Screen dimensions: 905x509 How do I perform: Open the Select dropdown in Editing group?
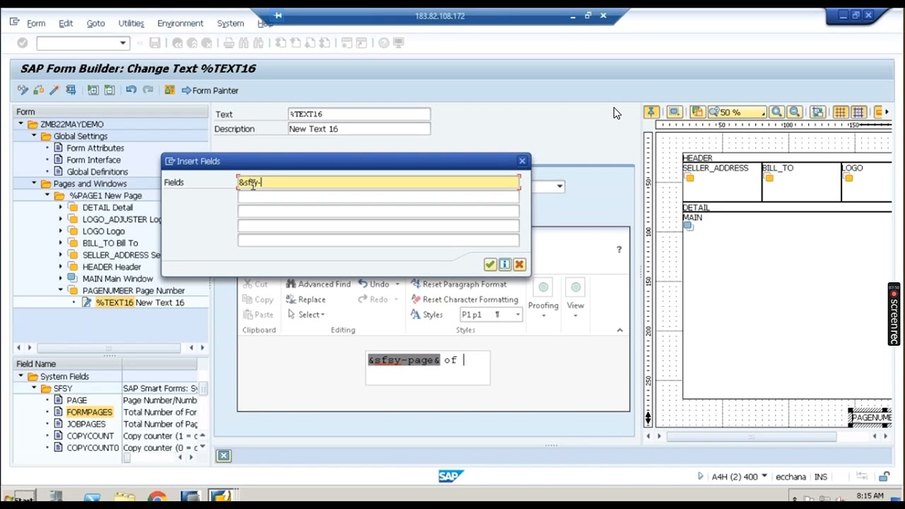point(306,315)
